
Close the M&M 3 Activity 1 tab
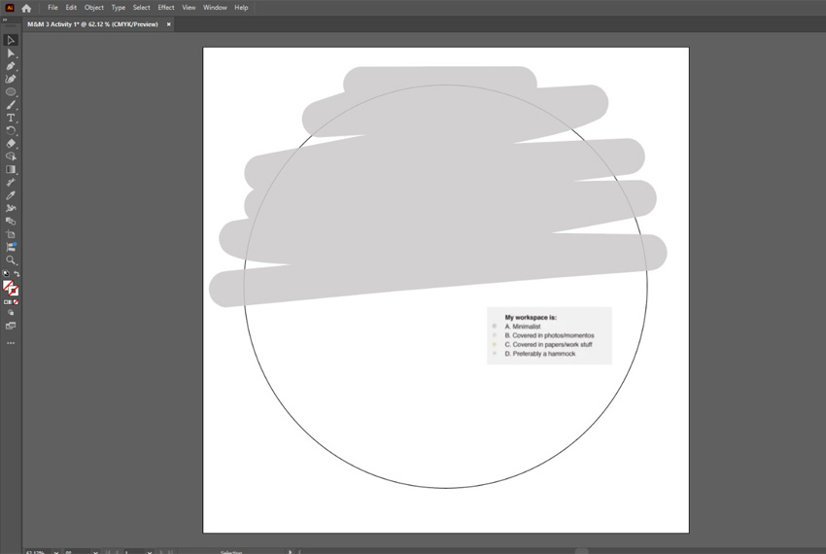[x=168, y=24]
